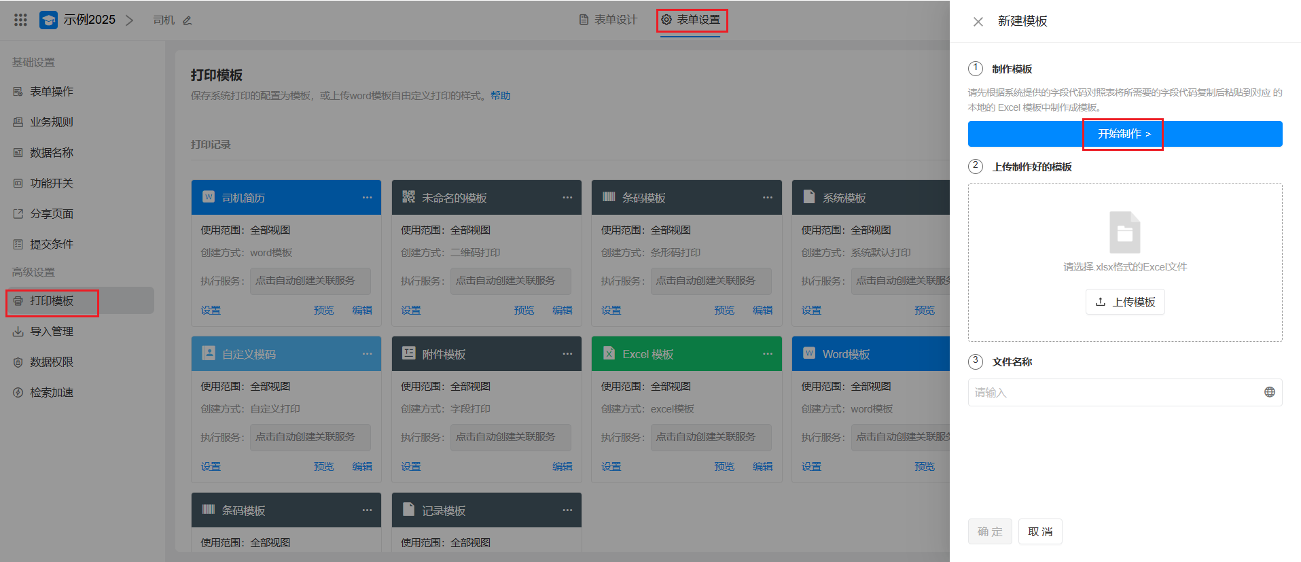Open the app grid launcher icon
Viewport: 1301px width, 562px height.
pos(20,20)
